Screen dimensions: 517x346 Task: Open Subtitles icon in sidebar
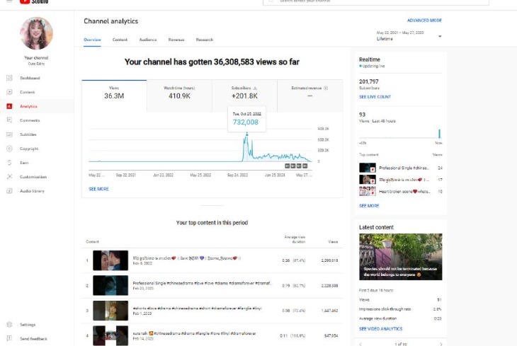click(x=9, y=134)
